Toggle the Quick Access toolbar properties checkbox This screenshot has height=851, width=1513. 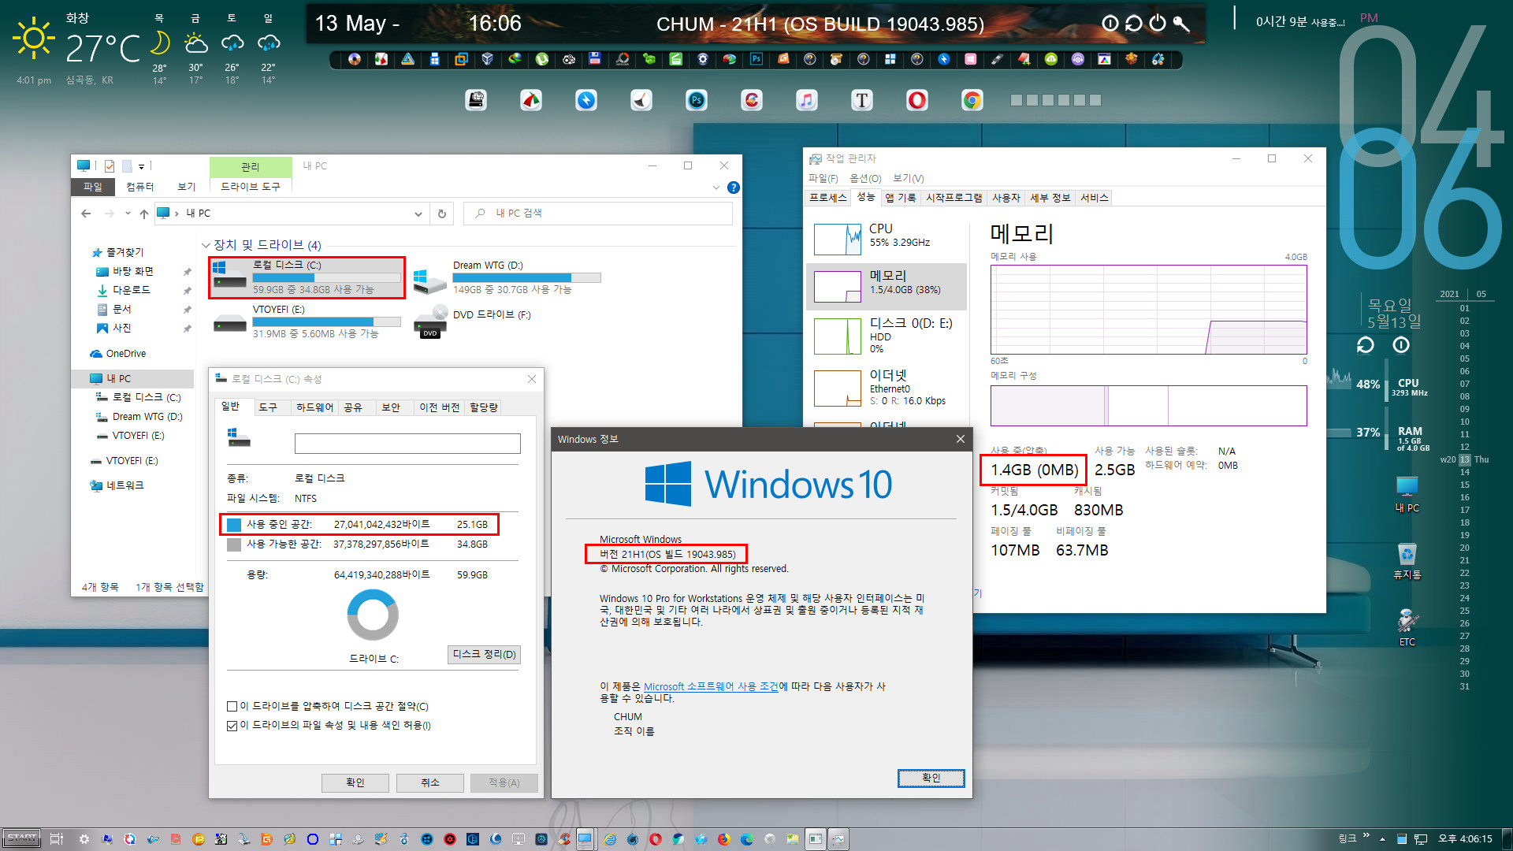click(x=110, y=166)
